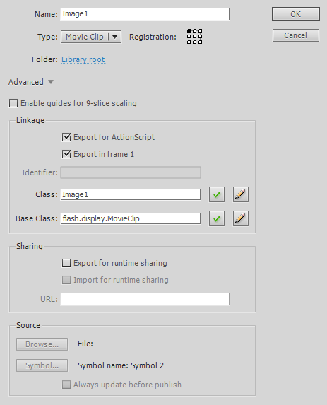The width and height of the screenshot is (327, 405).
Task: Check Export for runtime sharing
Action: coord(66,263)
